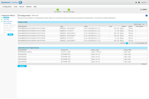This screenshot has width=149, height=99.
Task: Open the Configuration menu
Action: [x=7, y=7]
